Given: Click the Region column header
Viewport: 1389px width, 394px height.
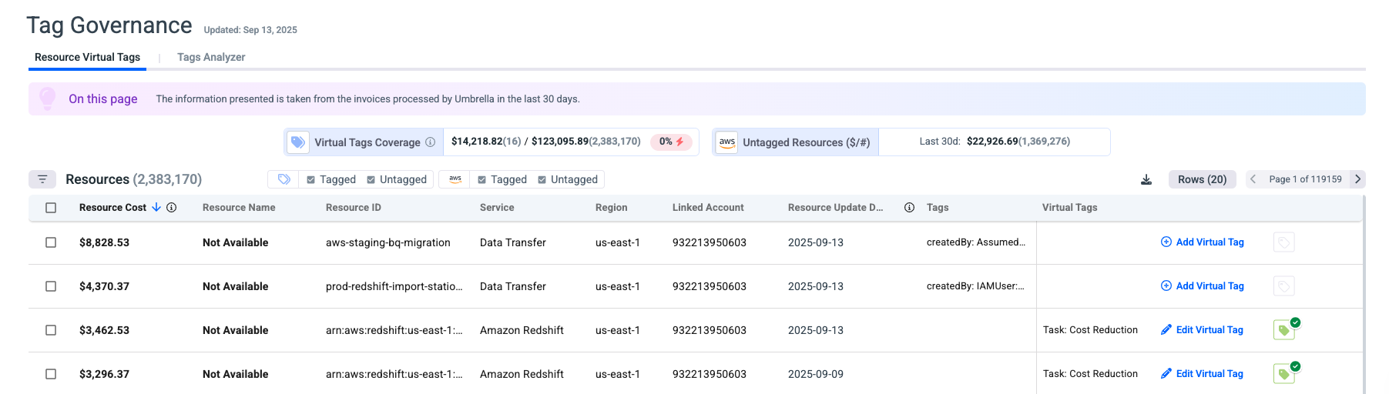Looking at the screenshot, I should click(x=611, y=208).
